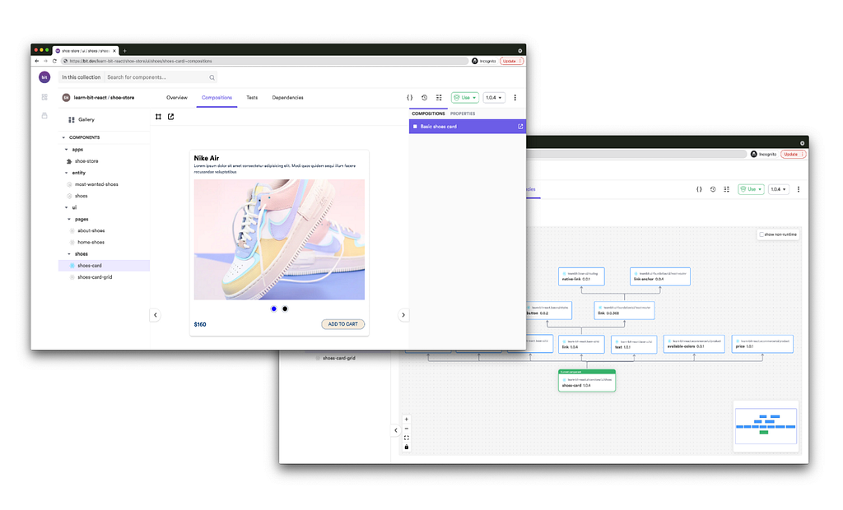Switch to COMPOSITIONS panel tab
Image resolution: width=843 pixels, height=510 pixels.
[428, 114]
